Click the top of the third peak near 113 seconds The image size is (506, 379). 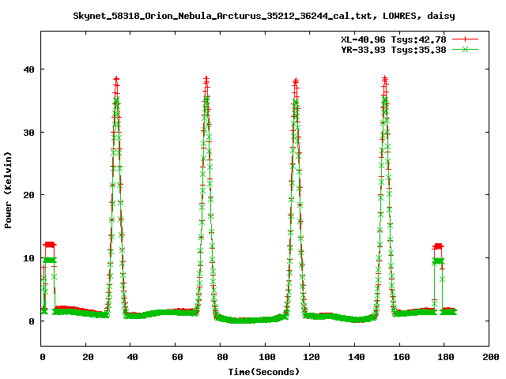click(296, 81)
